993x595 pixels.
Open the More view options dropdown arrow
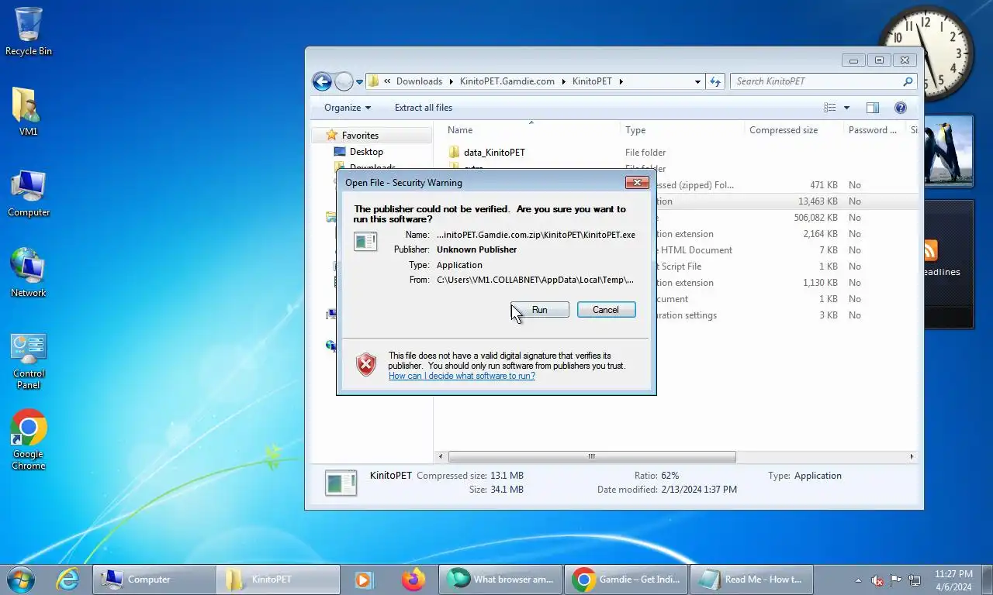coord(846,108)
